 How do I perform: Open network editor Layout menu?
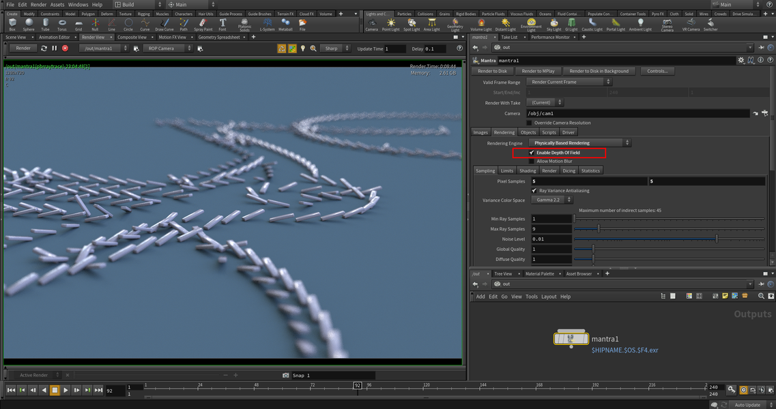point(548,297)
